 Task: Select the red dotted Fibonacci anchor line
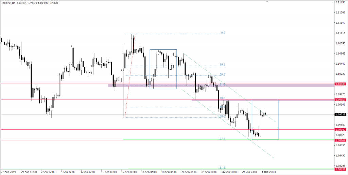(x=130, y=76)
